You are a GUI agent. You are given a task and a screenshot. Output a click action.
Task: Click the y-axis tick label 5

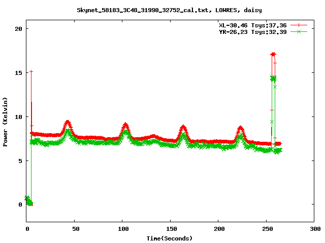click(x=20, y=161)
